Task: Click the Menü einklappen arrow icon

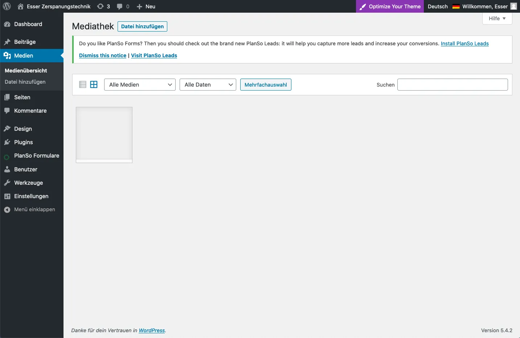Action: [7, 210]
